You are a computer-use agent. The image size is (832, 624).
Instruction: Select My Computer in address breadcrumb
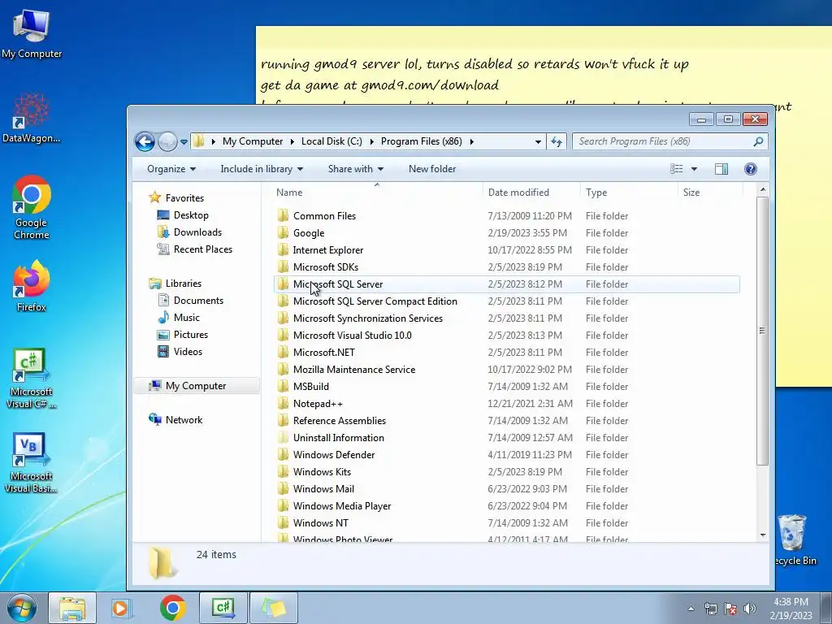pos(253,141)
